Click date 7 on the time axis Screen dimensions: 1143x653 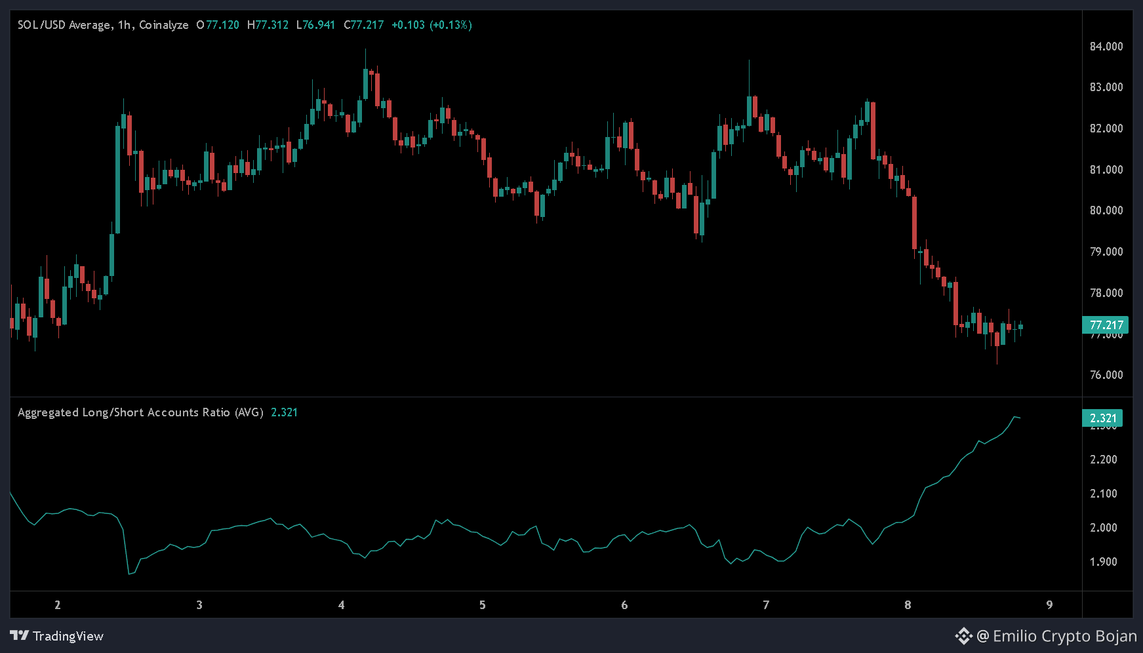(766, 605)
